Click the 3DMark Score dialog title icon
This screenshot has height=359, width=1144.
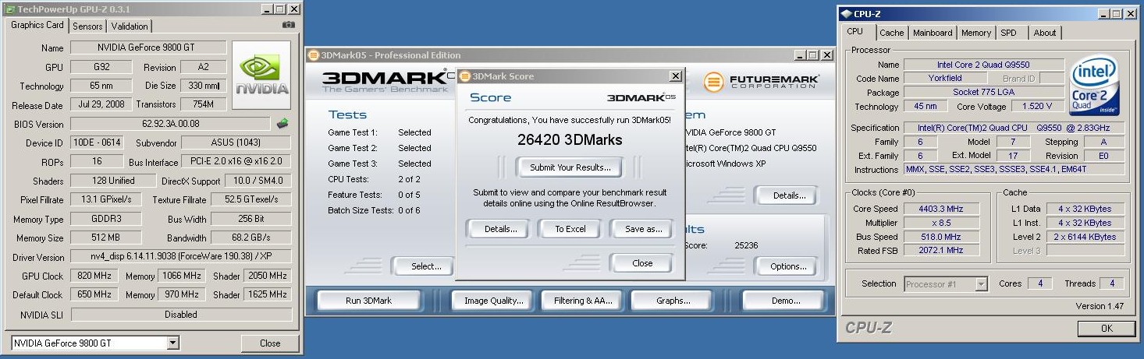click(x=465, y=76)
